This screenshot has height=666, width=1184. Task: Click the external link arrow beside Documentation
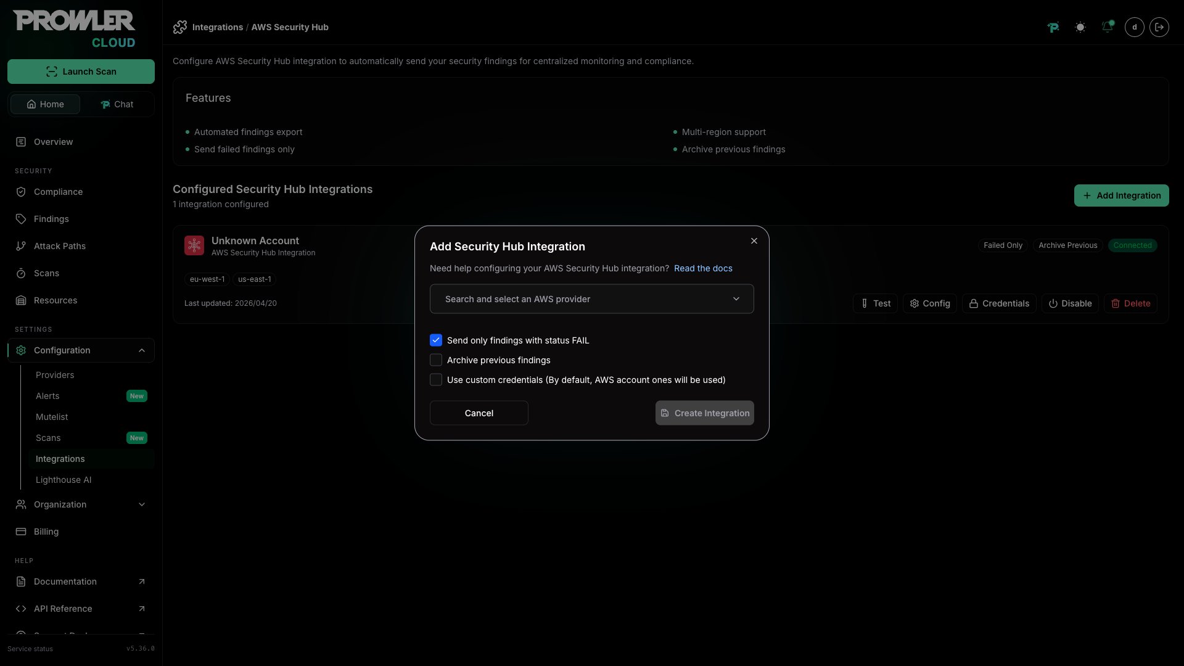142,582
